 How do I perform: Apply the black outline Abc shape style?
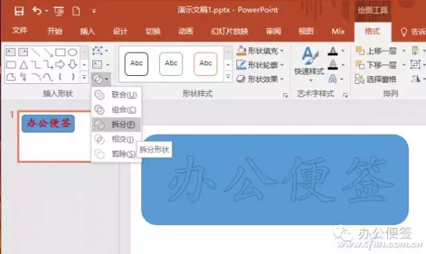click(x=136, y=64)
